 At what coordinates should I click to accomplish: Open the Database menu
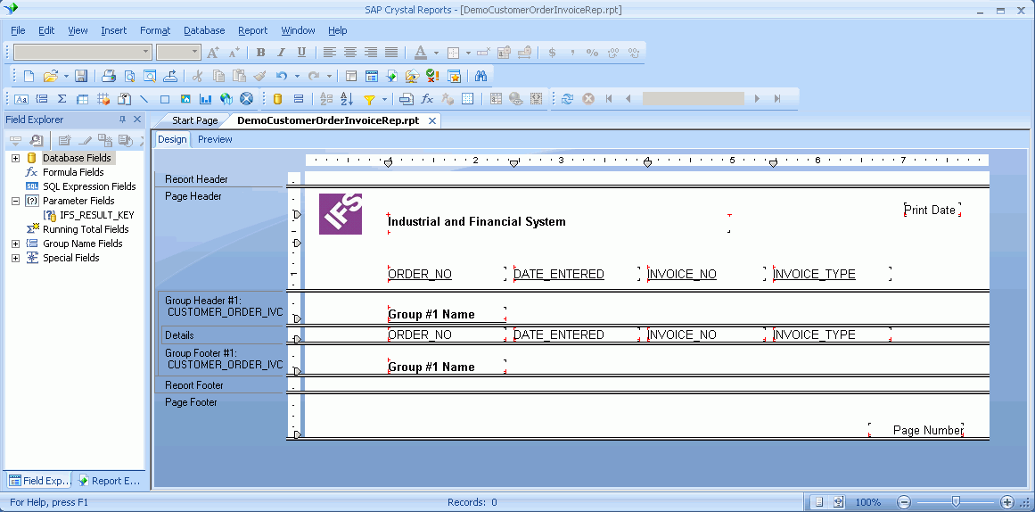tap(204, 30)
